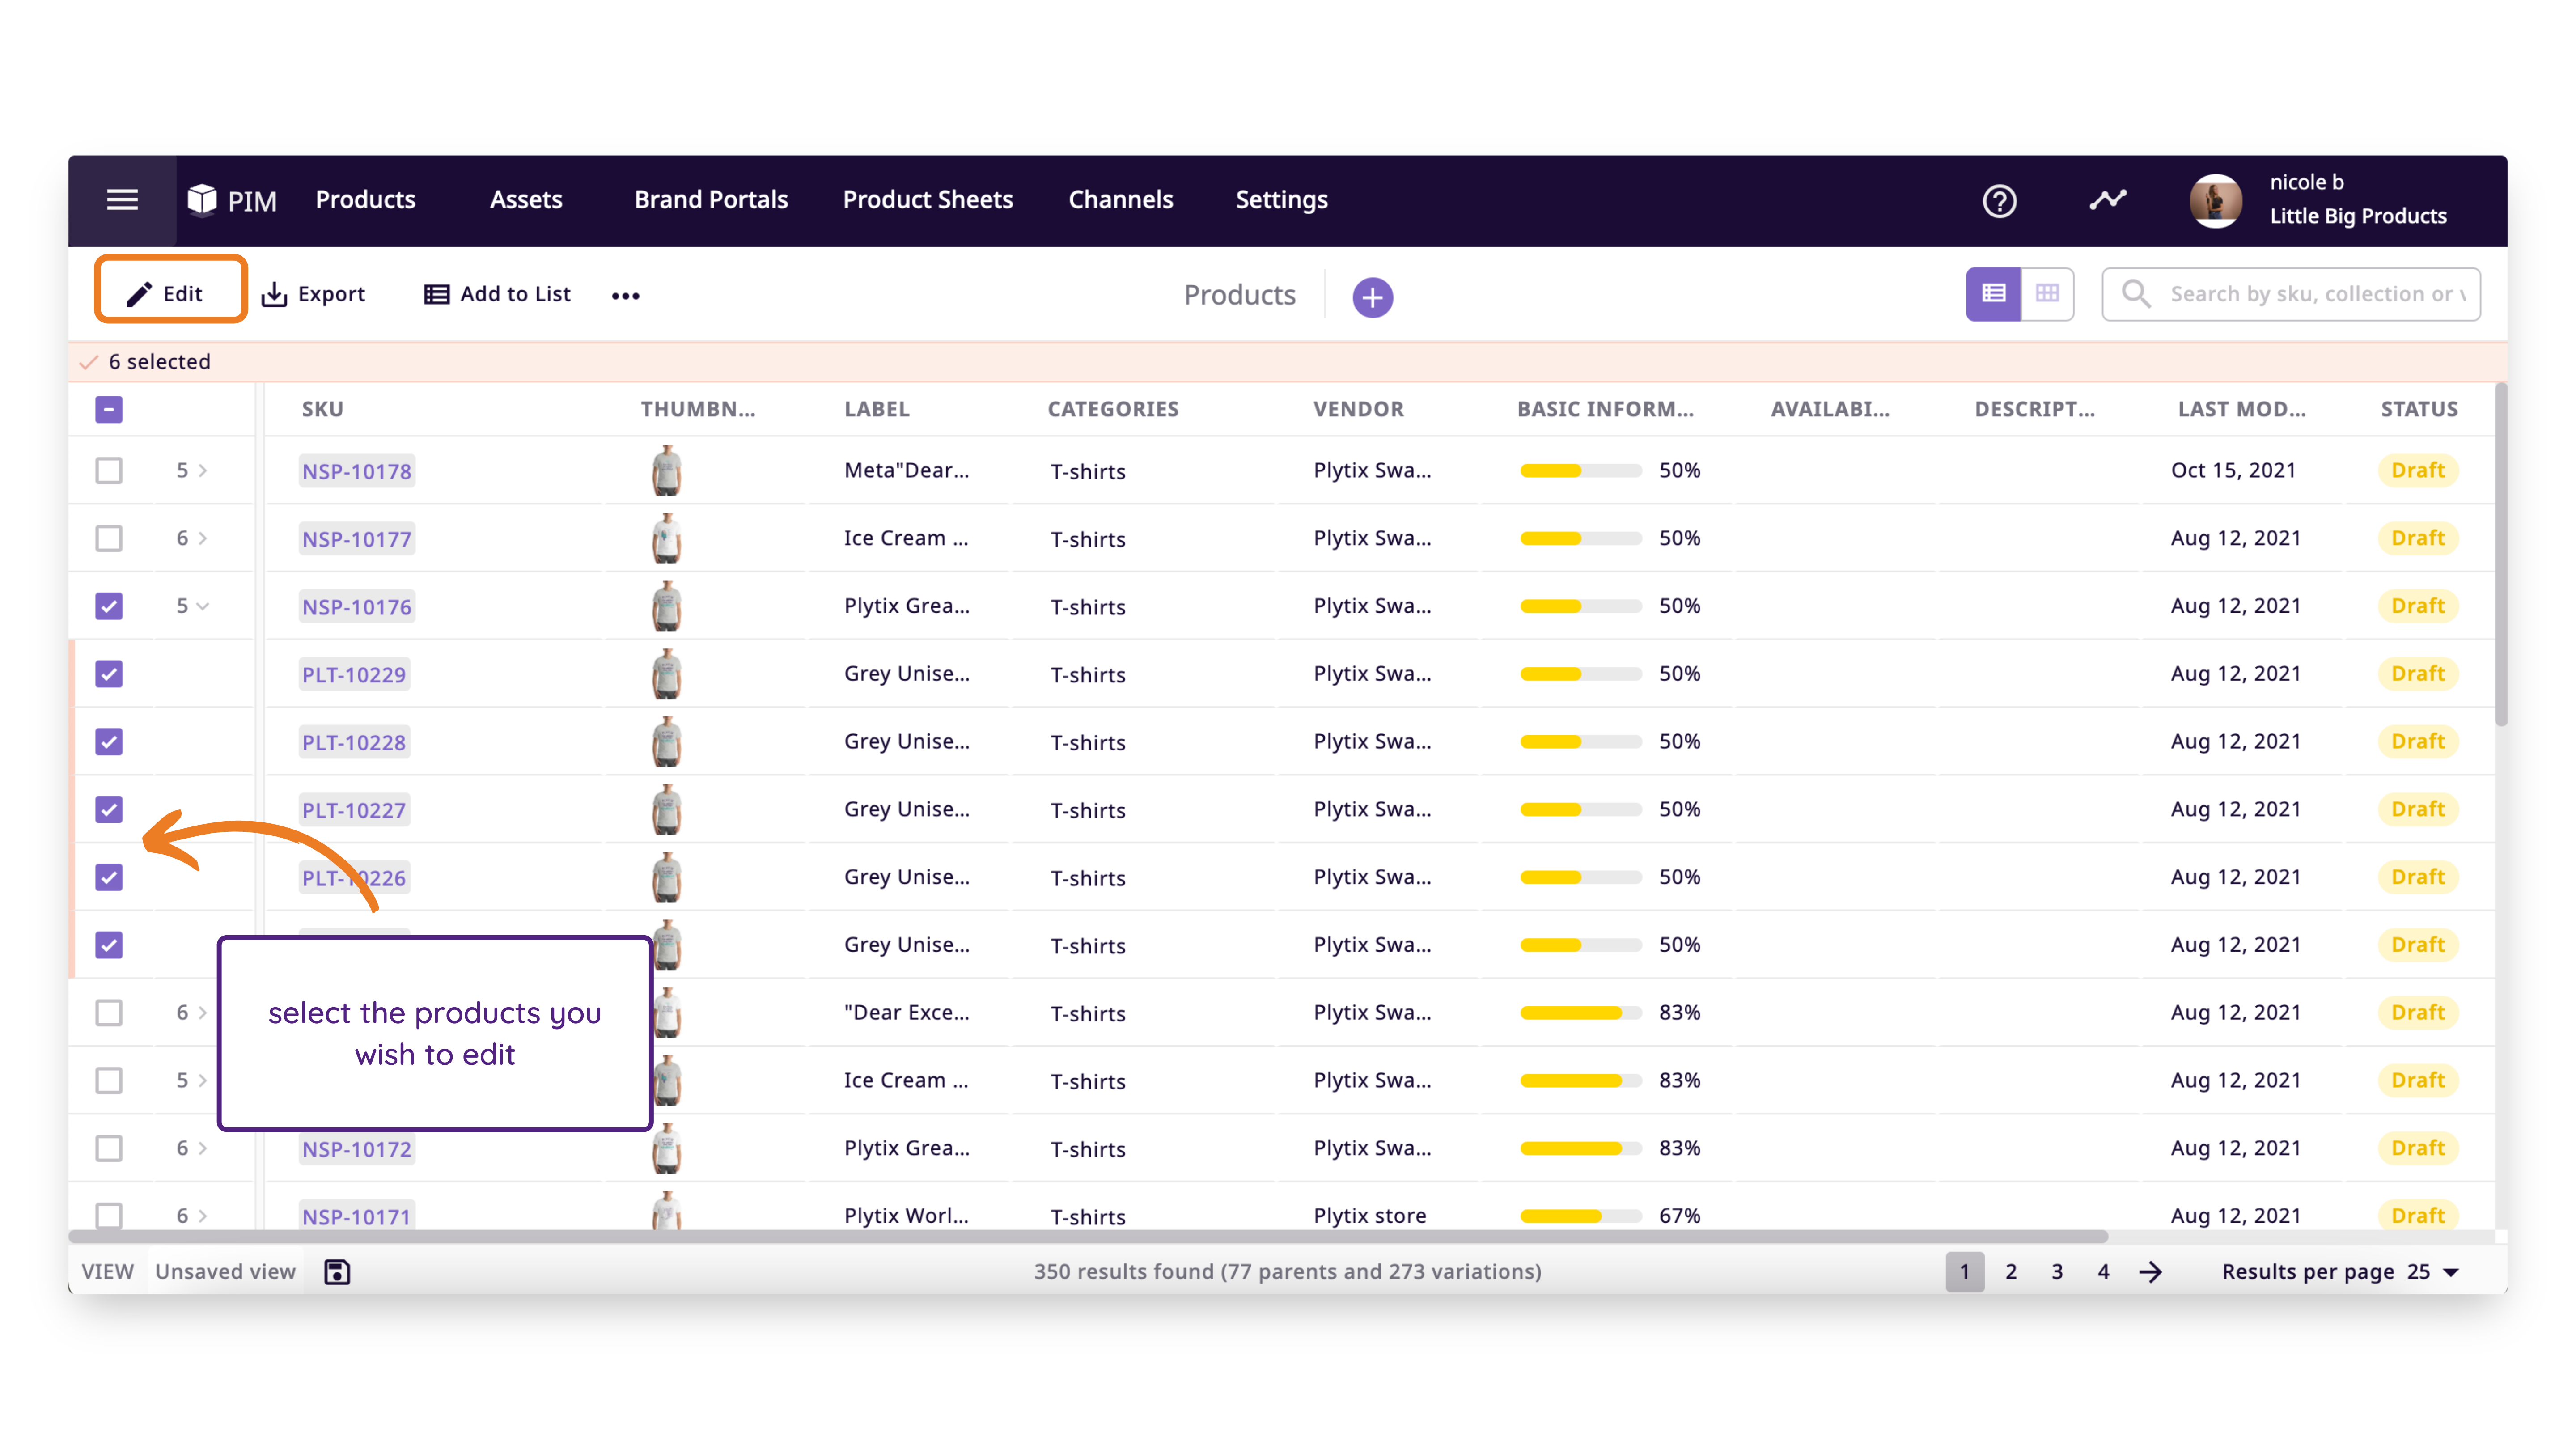Uncheck the NSP-10176 row checkbox
The height and width of the screenshot is (1449, 2576).
point(109,606)
